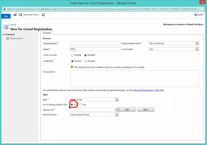The height and width of the screenshot is (145, 207).
Task: Click the Name input field with new_
Action: pos(95,49)
